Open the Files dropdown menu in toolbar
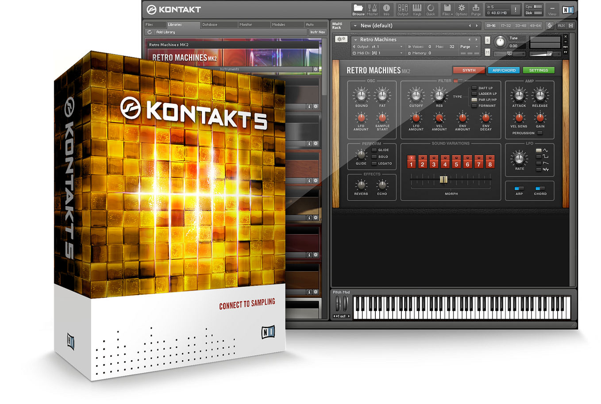This screenshot has height=404, width=601. 447,9
